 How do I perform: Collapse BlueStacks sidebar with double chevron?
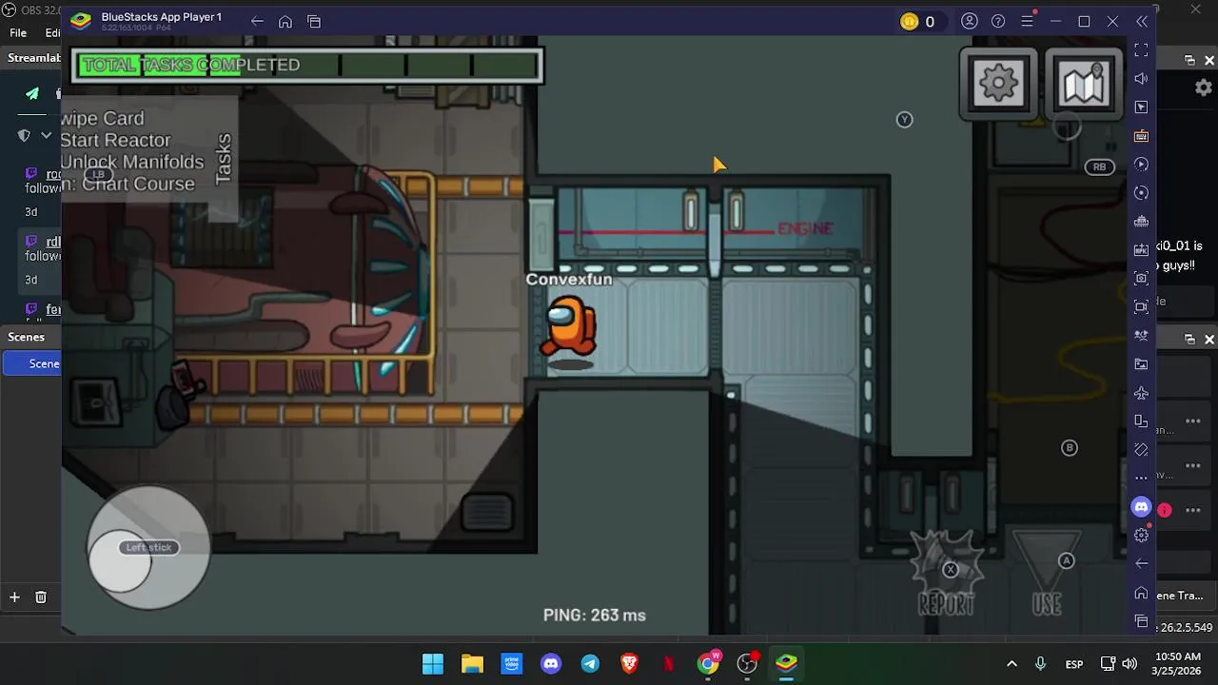tap(1142, 21)
